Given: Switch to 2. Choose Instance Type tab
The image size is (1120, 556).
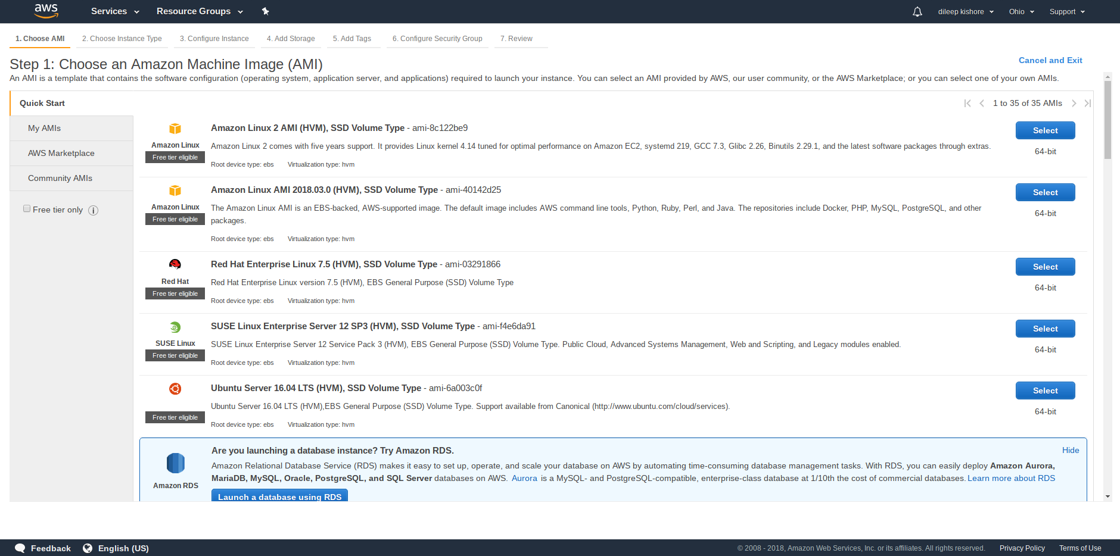Looking at the screenshot, I should pos(122,39).
